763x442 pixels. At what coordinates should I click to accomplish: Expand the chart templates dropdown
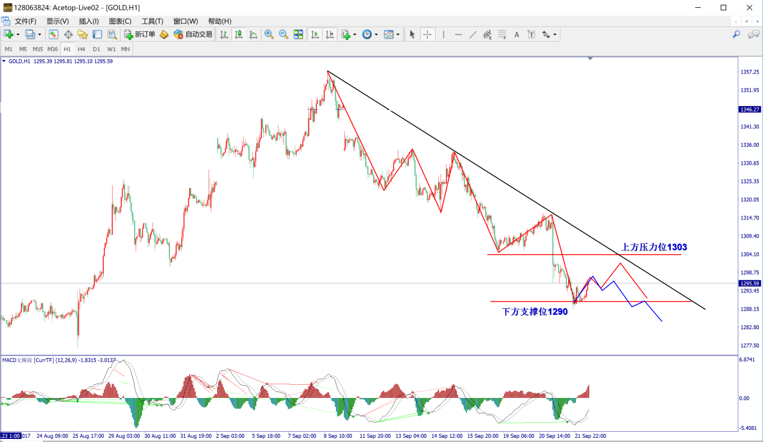coord(399,34)
